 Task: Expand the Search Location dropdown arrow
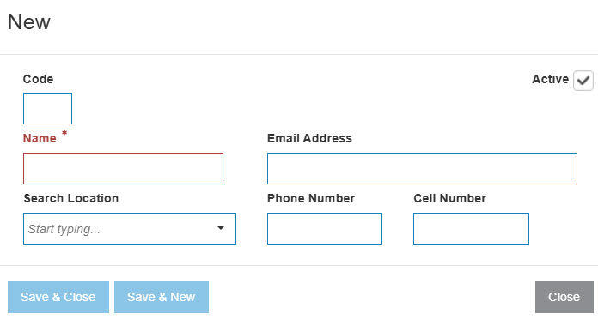(221, 228)
